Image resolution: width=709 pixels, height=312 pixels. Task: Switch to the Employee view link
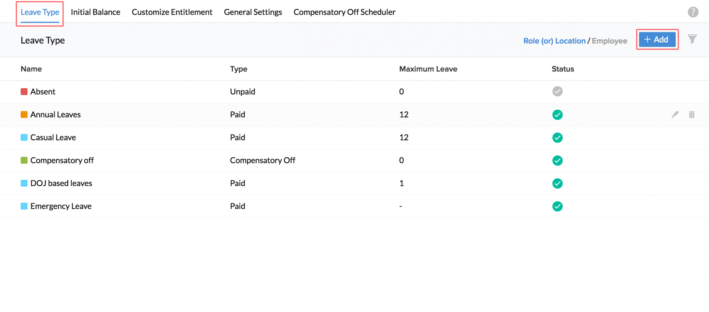609,41
